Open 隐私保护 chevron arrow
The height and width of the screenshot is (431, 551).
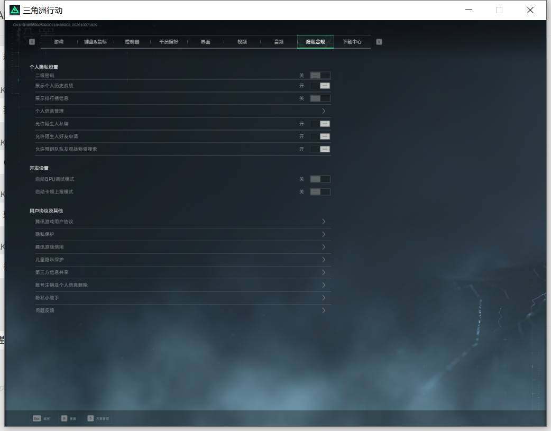(324, 234)
